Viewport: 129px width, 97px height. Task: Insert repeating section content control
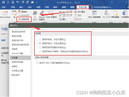(60, 19)
